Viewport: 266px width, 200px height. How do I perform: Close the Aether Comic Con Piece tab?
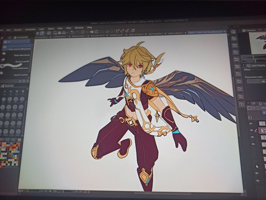(x=225, y=32)
